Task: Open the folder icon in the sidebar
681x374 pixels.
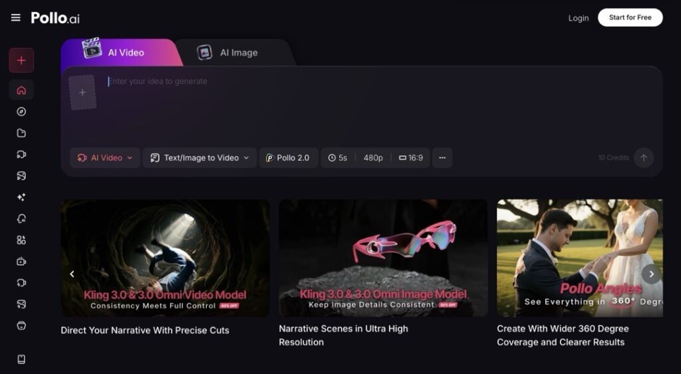Action: point(21,133)
